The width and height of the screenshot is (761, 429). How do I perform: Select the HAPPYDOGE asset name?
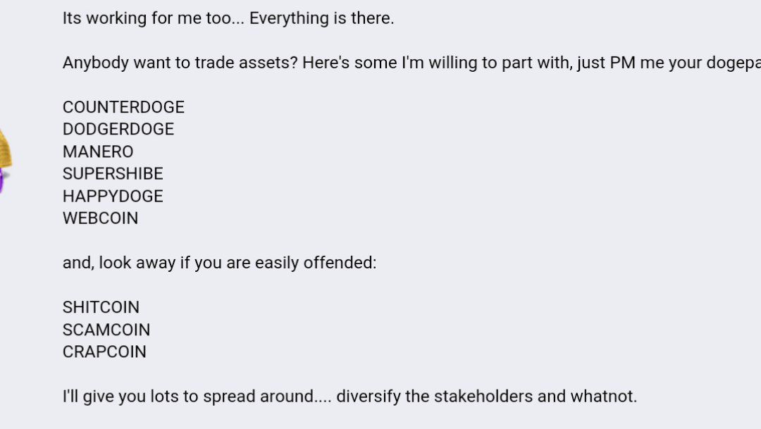pyautogui.click(x=113, y=196)
